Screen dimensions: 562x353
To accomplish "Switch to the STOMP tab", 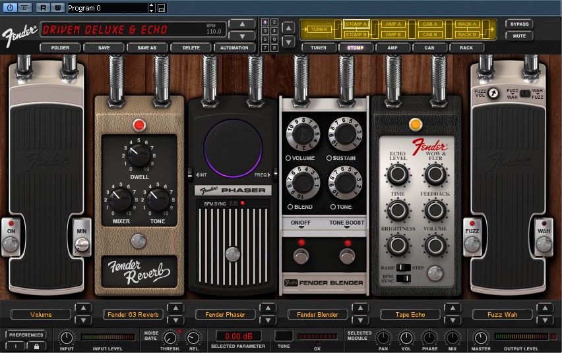I will click(x=355, y=47).
